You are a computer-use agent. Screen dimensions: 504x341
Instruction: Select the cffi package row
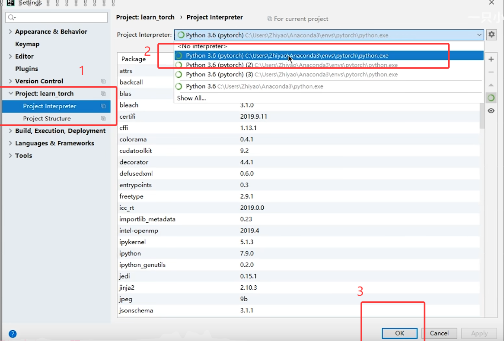[x=299, y=128]
